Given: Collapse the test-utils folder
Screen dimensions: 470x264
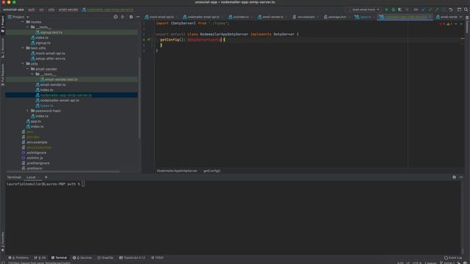Looking at the screenshot, I should point(23,48).
